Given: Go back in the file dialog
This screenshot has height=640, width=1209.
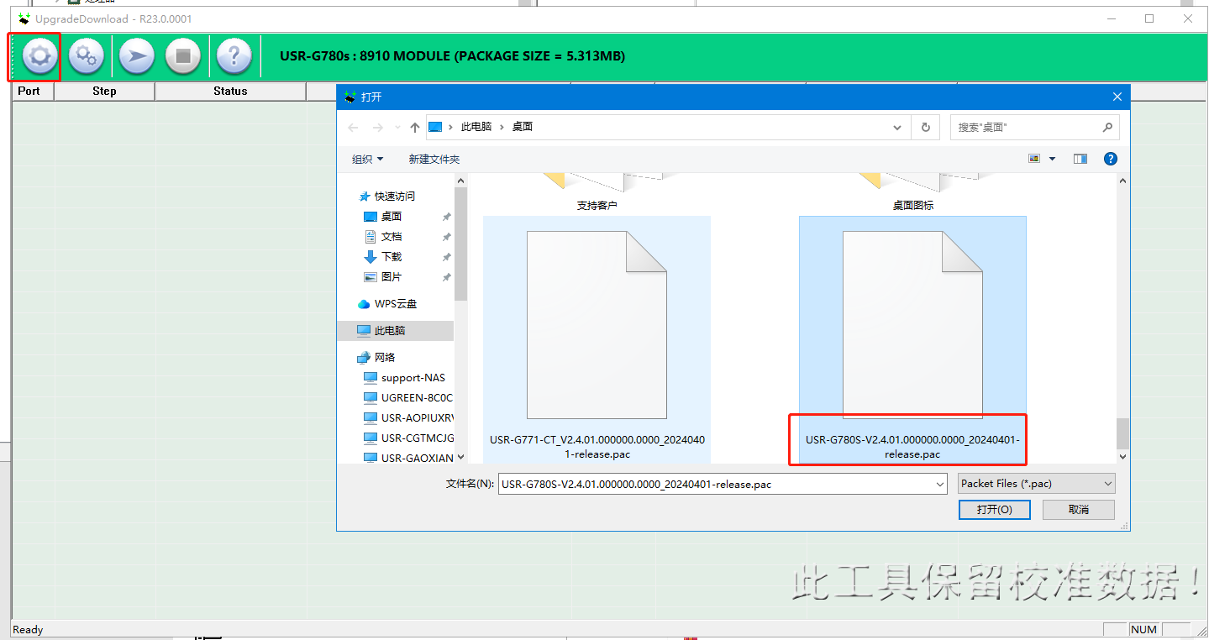Looking at the screenshot, I should [x=353, y=128].
